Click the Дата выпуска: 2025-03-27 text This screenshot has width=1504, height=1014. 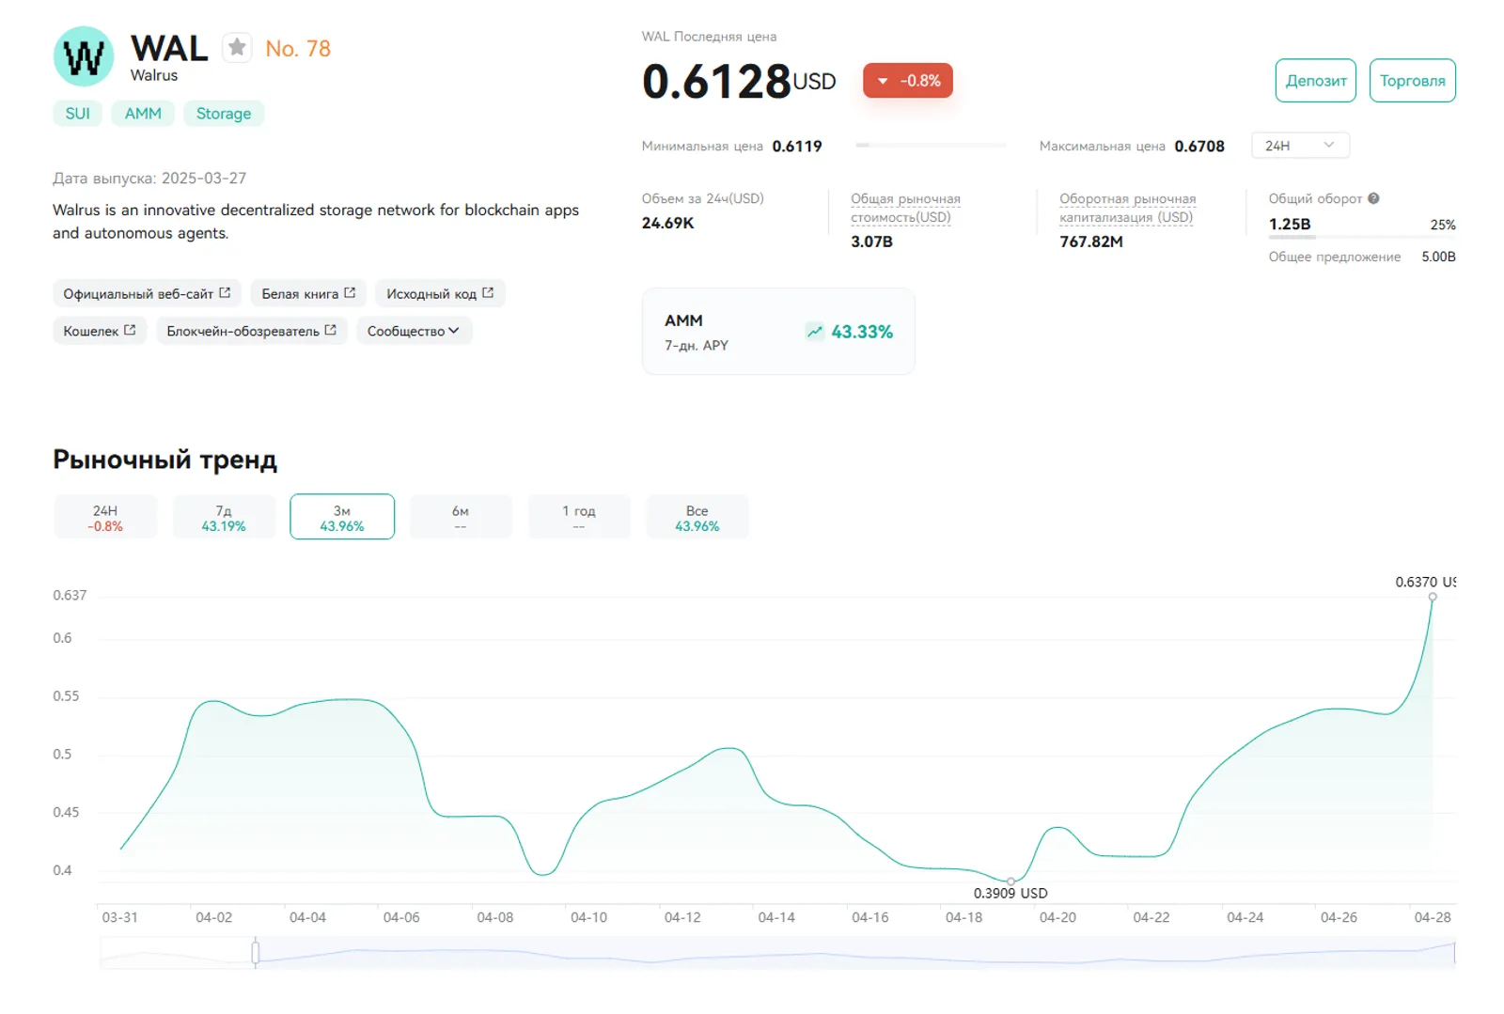(x=149, y=178)
